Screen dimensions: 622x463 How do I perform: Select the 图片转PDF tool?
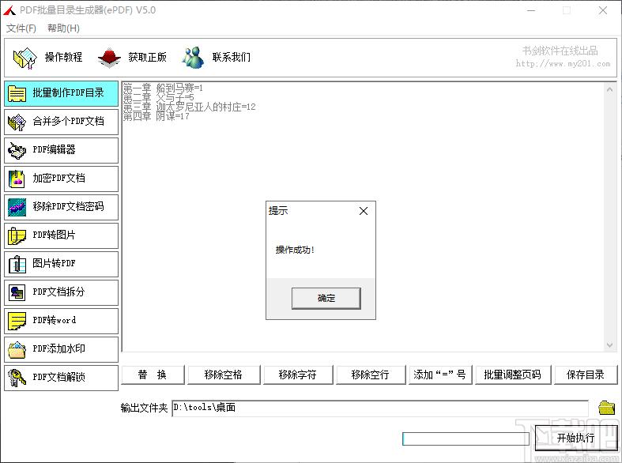pos(61,264)
